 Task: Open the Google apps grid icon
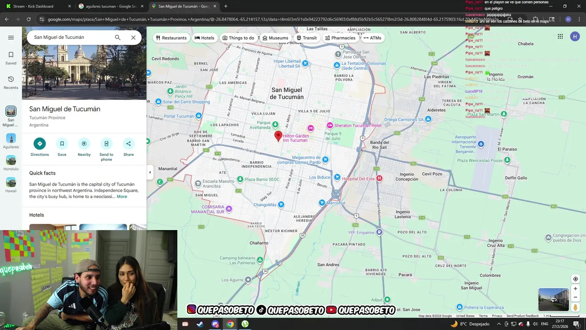pyautogui.click(x=560, y=37)
